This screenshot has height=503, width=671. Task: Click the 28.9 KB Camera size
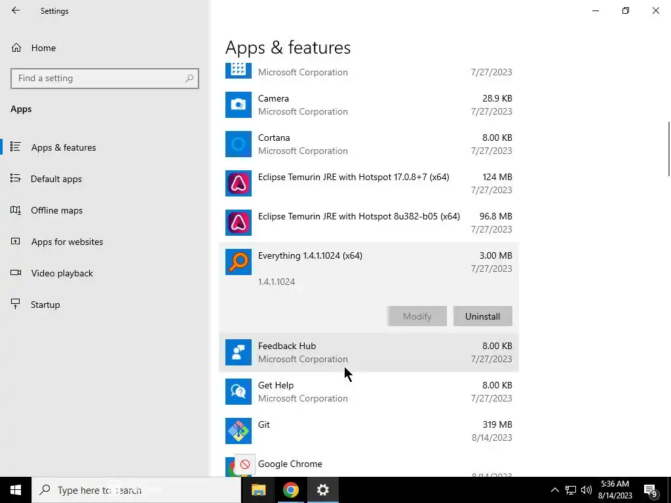[497, 98]
